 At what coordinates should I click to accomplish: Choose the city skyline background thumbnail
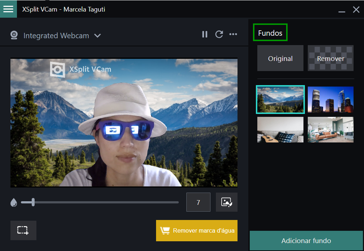coord(330,100)
